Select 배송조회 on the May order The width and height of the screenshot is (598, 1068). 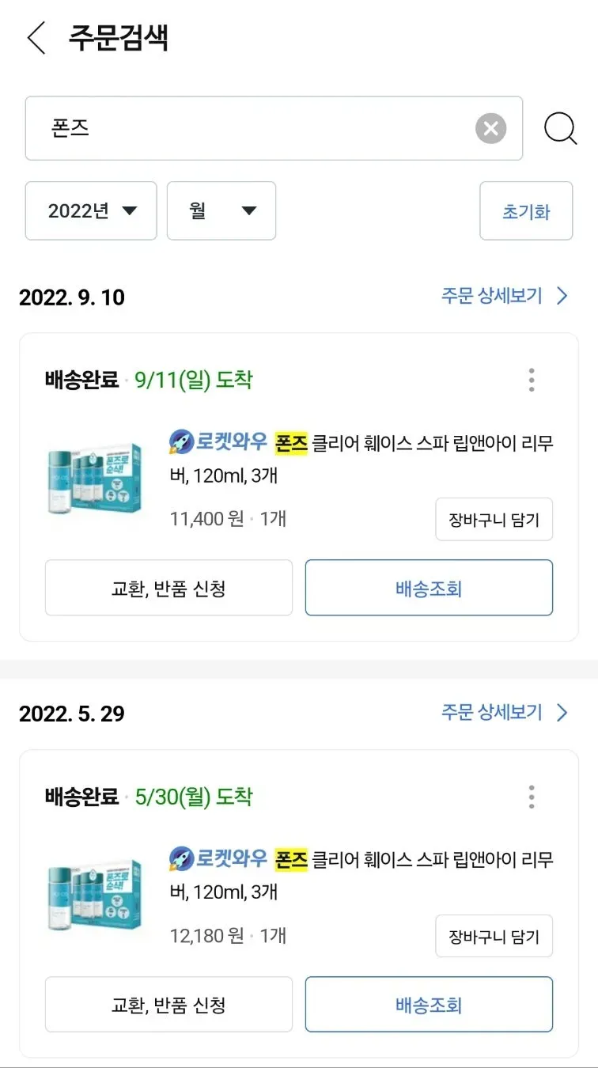(x=429, y=1005)
